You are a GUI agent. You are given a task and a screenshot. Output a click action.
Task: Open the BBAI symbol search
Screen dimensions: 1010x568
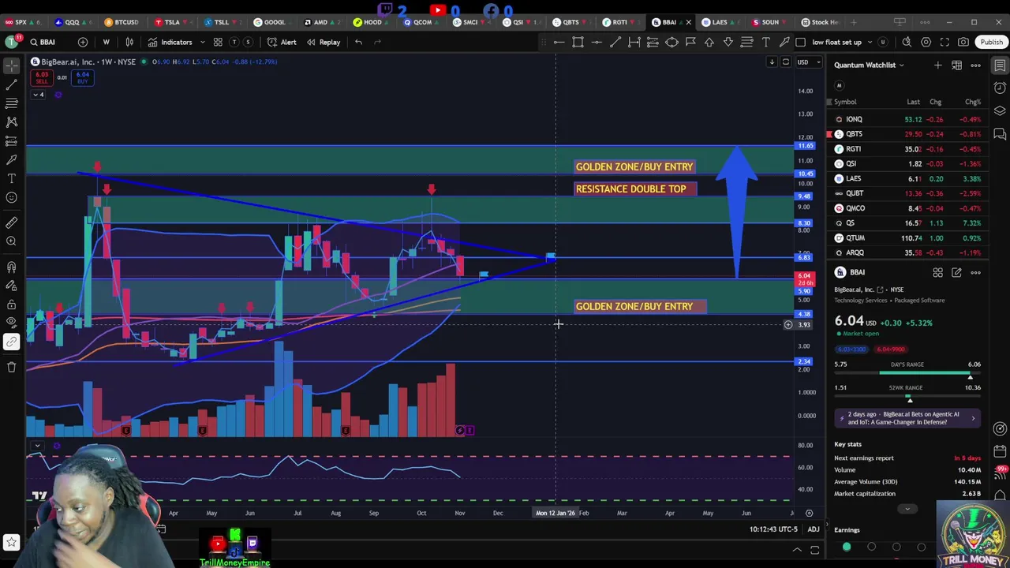coord(42,42)
